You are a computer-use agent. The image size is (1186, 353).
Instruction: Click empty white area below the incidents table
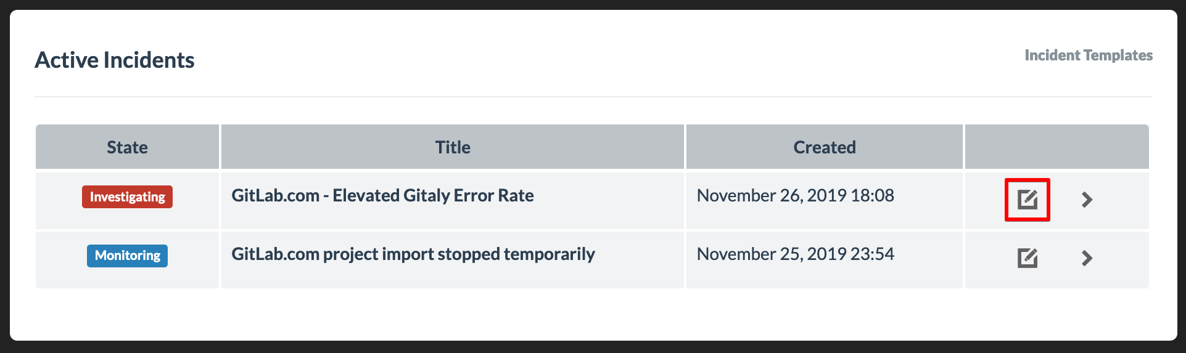tap(593, 314)
